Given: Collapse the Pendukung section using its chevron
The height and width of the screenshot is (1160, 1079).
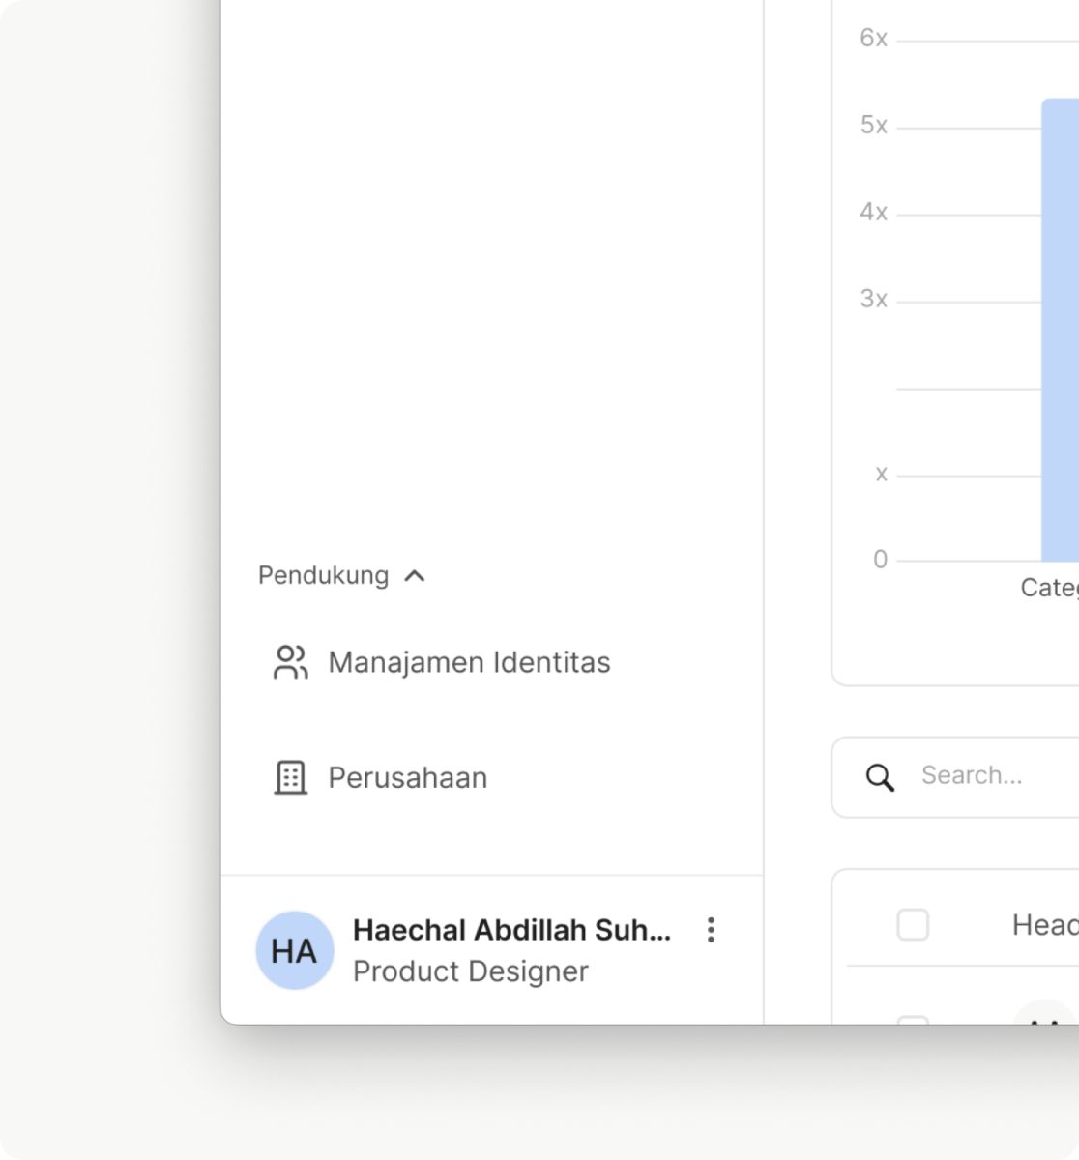Looking at the screenshot, I should click(x=415, y=576).
